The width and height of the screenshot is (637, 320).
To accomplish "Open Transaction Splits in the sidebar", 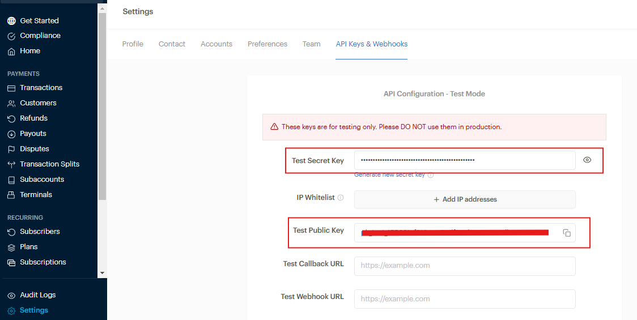I will (49, 164).
